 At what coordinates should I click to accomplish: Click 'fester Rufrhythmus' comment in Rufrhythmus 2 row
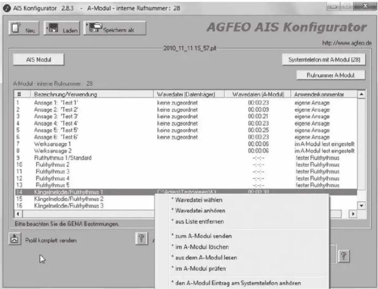[x=317, y=164]
